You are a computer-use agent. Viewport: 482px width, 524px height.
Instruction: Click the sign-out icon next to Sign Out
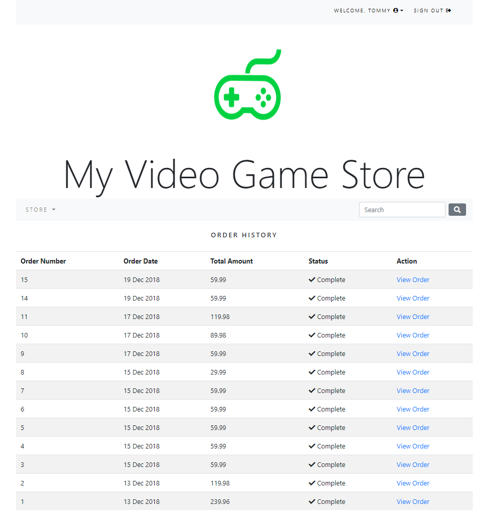click(x=449, y=10)
